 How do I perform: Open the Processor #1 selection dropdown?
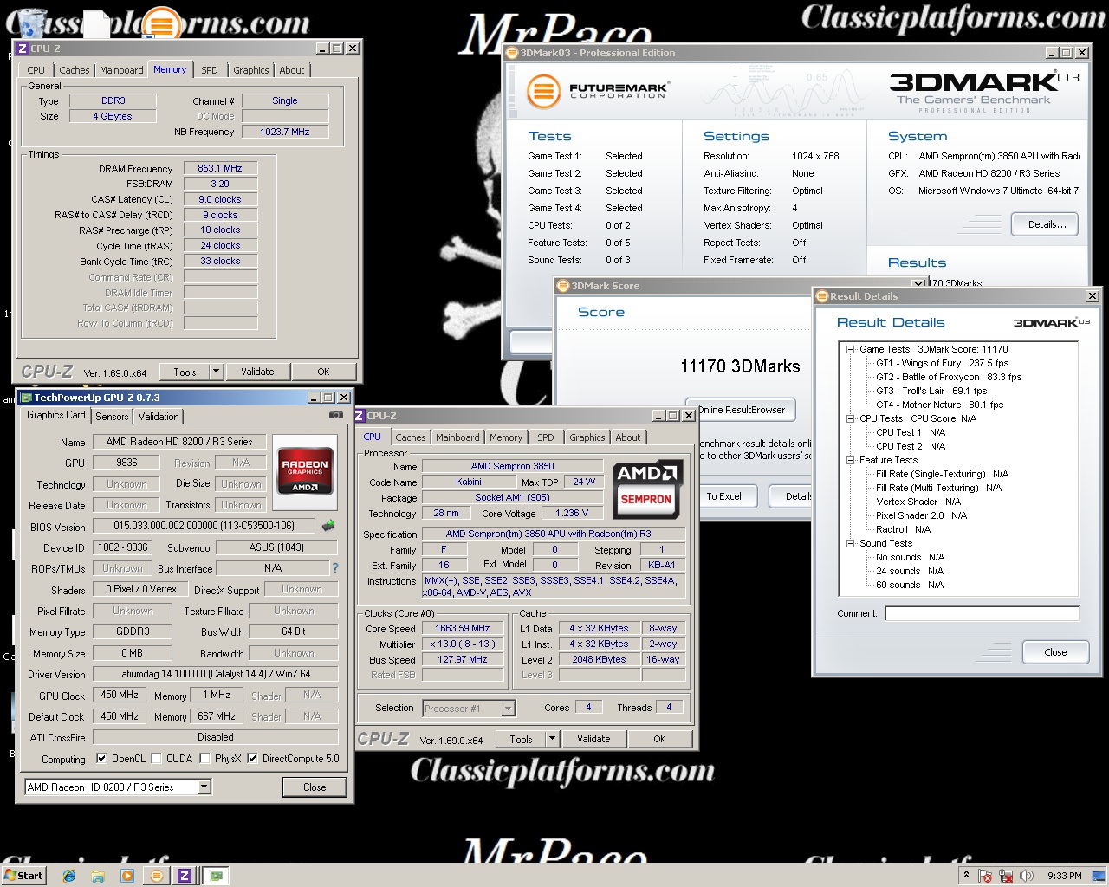[509, 709]
